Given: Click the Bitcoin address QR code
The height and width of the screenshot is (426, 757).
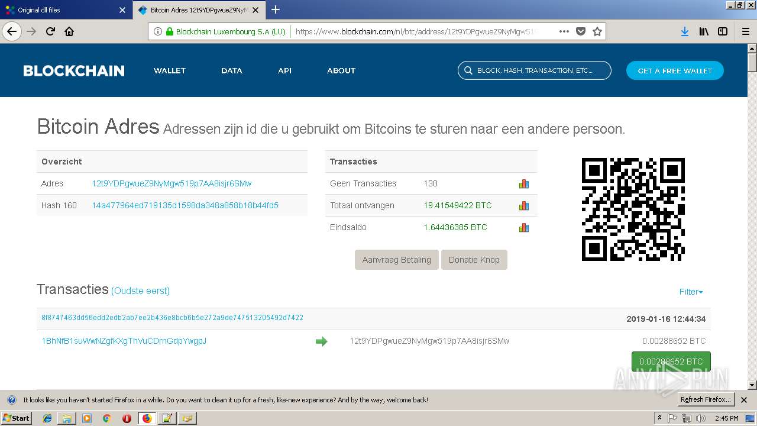Looking at the screenshot, I should tap(633, 209).
